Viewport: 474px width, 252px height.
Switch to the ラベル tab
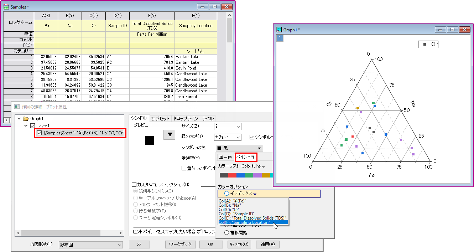point(208,119)
